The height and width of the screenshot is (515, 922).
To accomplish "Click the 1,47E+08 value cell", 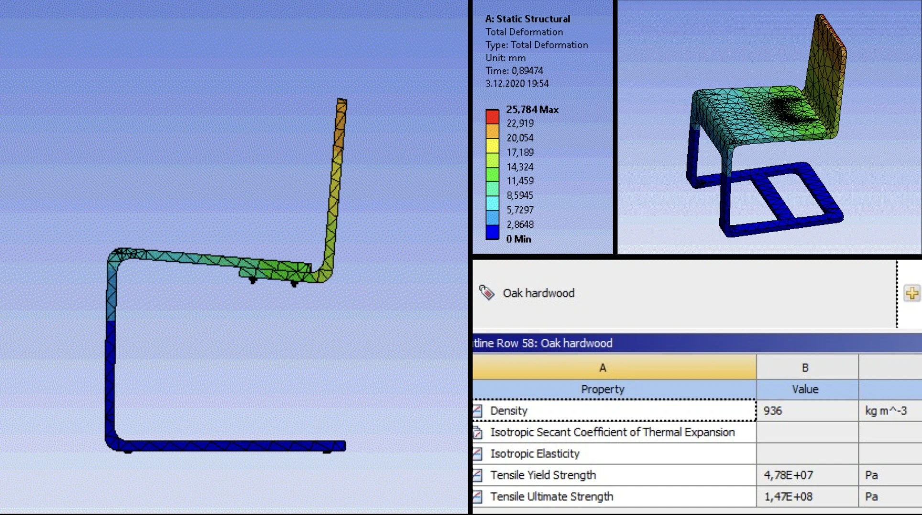I will pyautogui.click(x=807, y=497).
